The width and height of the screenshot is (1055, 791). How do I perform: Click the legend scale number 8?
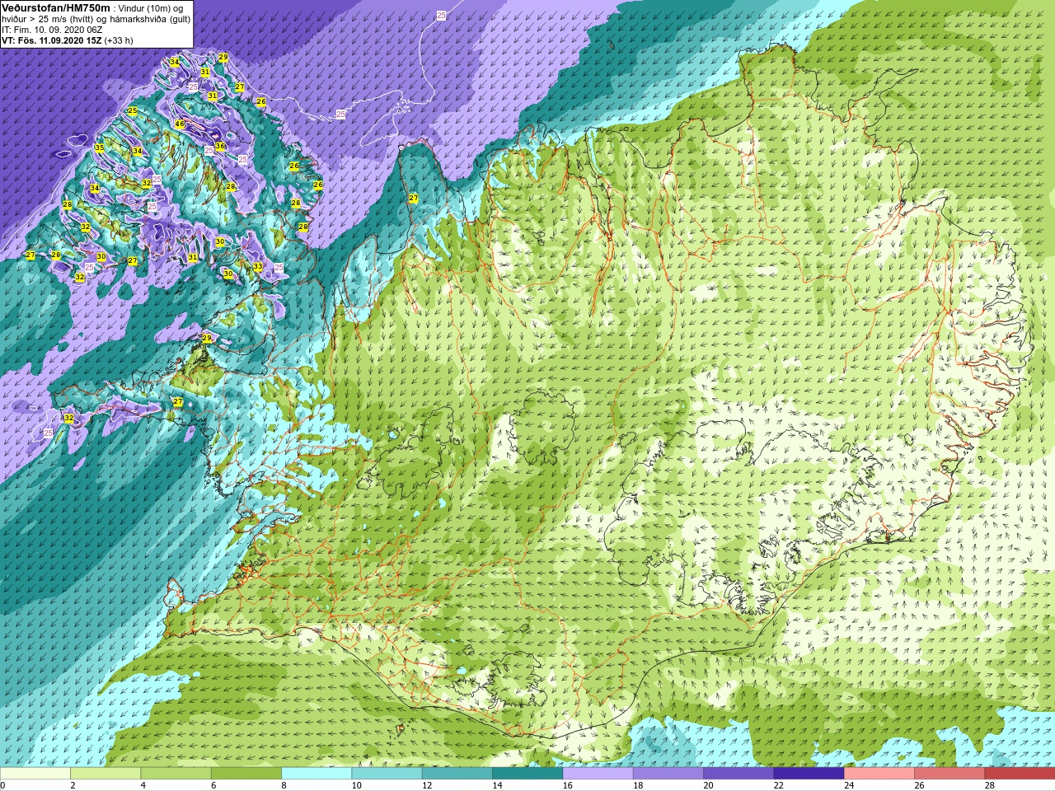point(284,786)
